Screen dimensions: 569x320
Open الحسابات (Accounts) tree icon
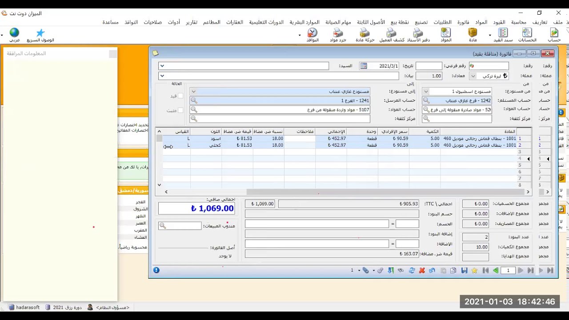(x=527, y=35)
